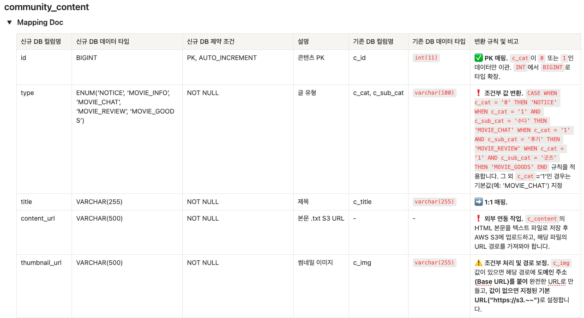Click the varchar(100) code tag

pyautogui.click(x=434, y=93)
